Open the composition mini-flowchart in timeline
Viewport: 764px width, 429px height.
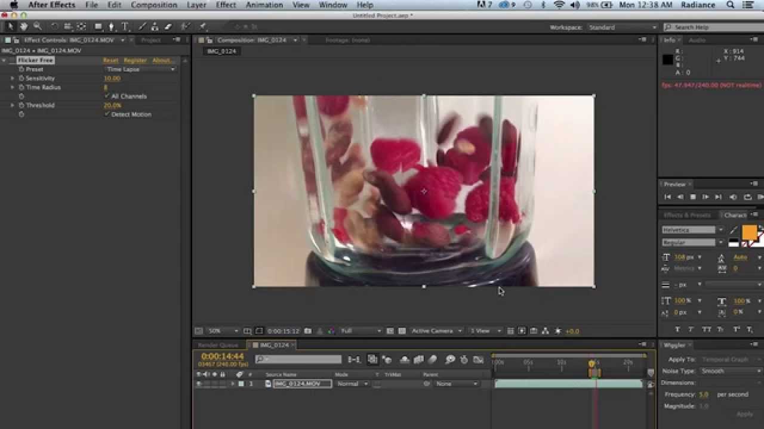coord(354,359)
